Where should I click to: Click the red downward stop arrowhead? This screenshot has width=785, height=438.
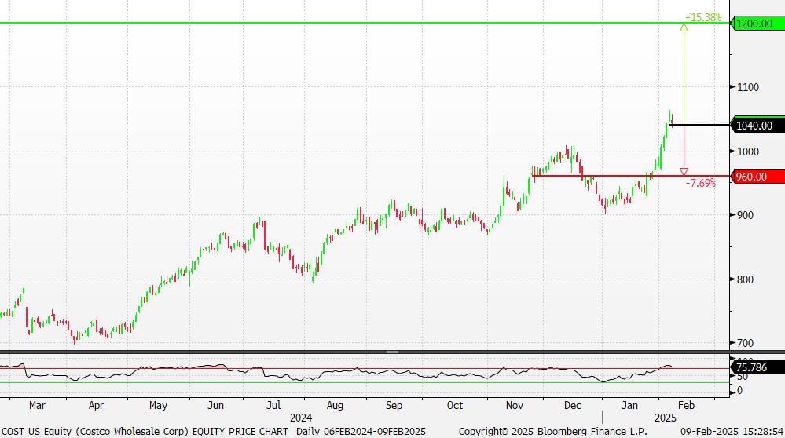[684, 172]
